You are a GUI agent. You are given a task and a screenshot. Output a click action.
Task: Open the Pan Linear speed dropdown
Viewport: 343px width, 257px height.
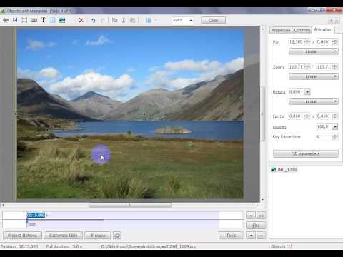314,51
